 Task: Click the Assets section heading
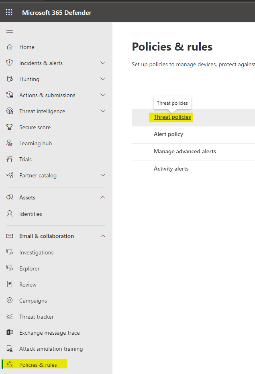(x=27, y=197)
